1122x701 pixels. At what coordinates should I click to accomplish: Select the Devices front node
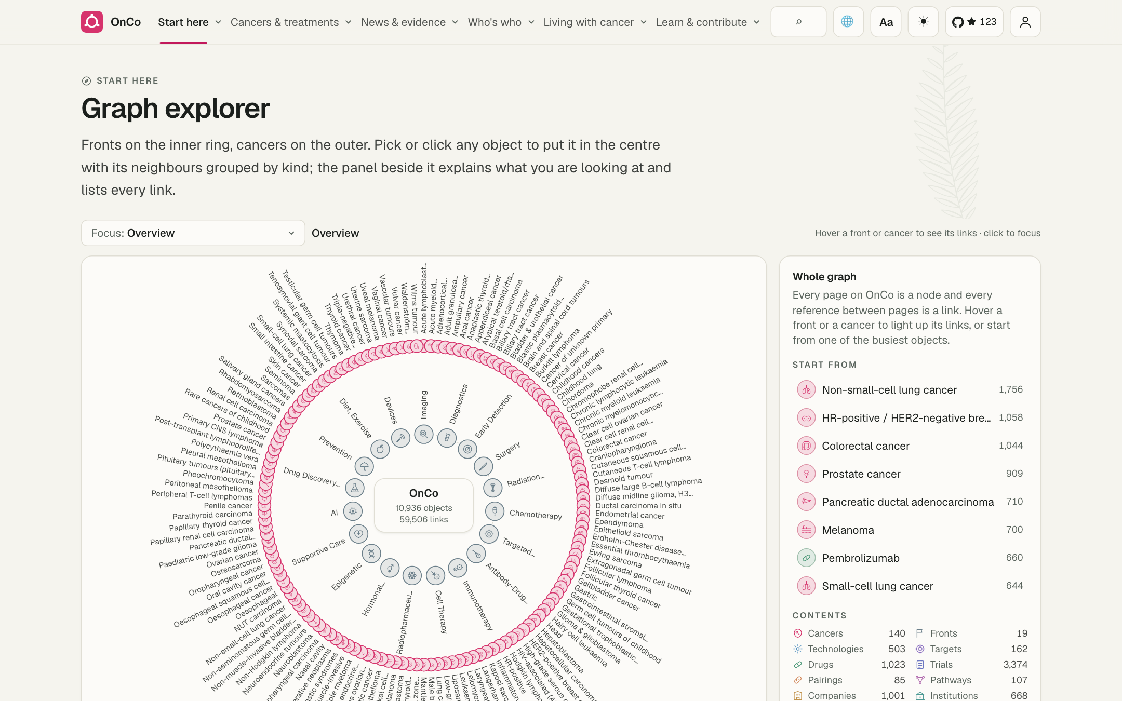point(400,438)
